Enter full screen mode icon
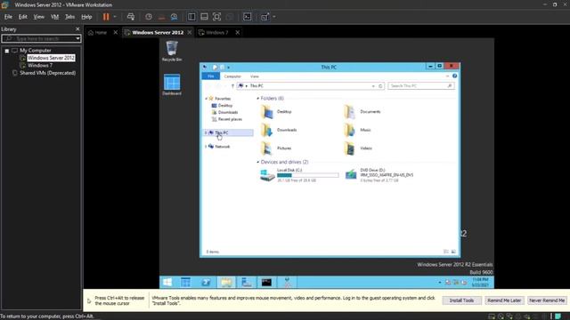570x320 pixels. tap(217, 17)
